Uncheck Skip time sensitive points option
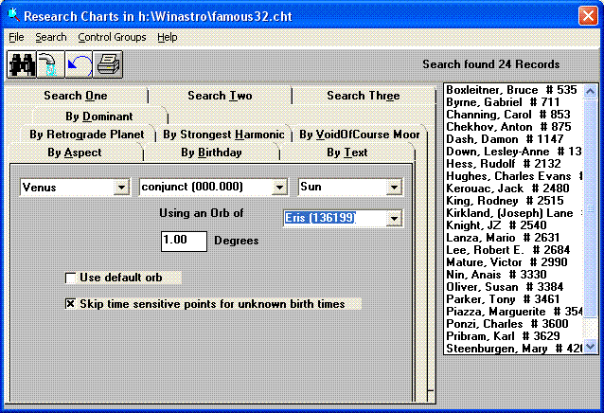 pos(70,304)
